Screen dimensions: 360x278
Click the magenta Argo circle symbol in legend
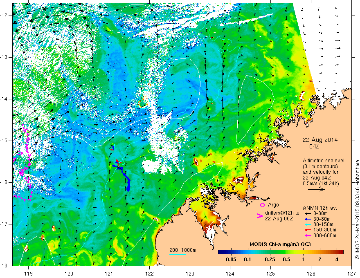(262, 205)
